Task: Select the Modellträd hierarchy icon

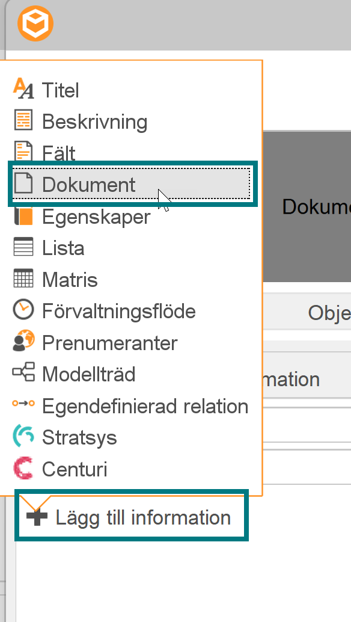Action: 22,374
